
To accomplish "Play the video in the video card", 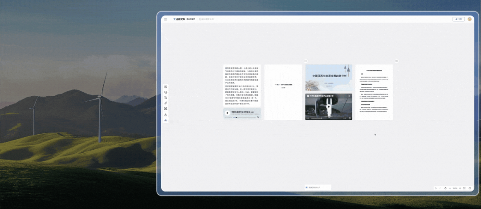I will [329, 107].
